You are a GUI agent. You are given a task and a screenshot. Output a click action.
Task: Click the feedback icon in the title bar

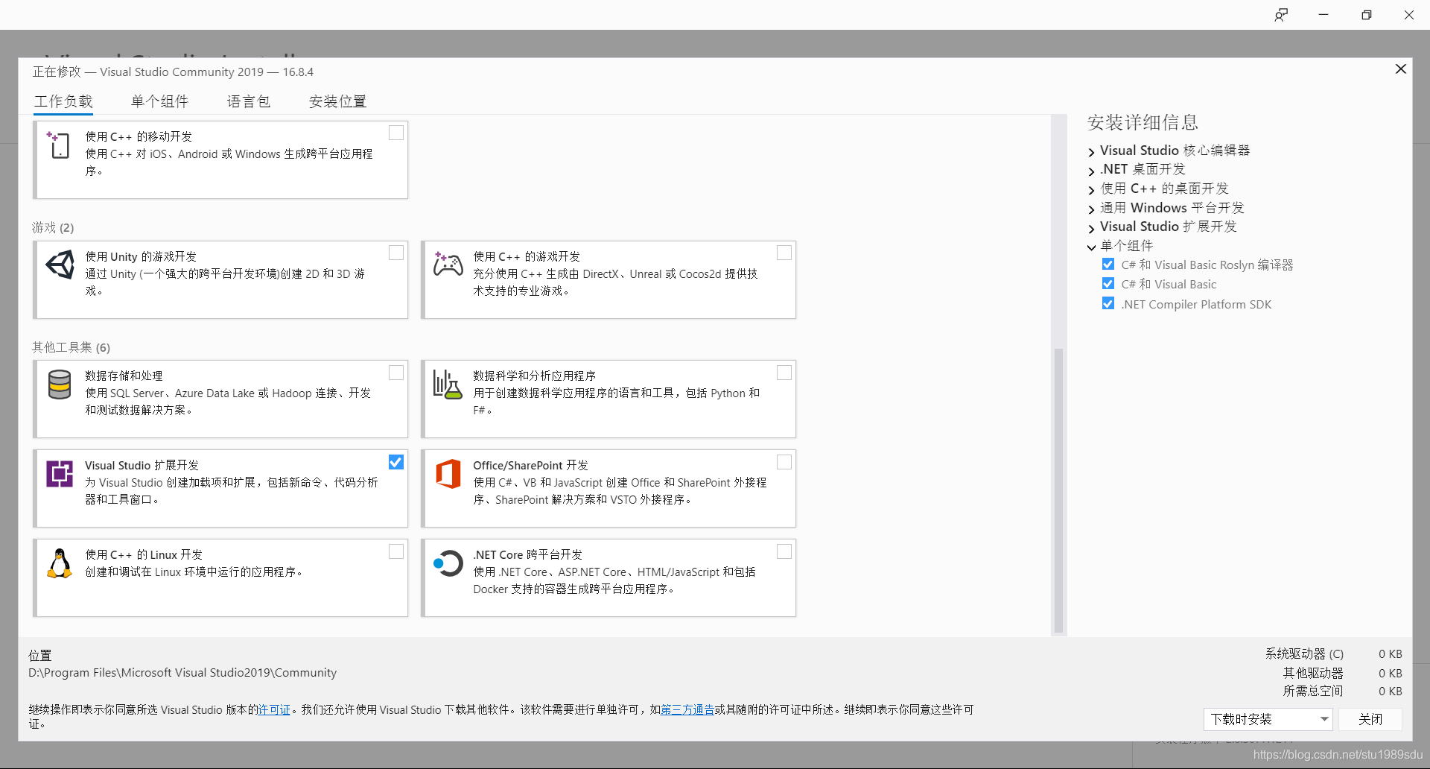pyautogui.click(x=1281, y=15)
